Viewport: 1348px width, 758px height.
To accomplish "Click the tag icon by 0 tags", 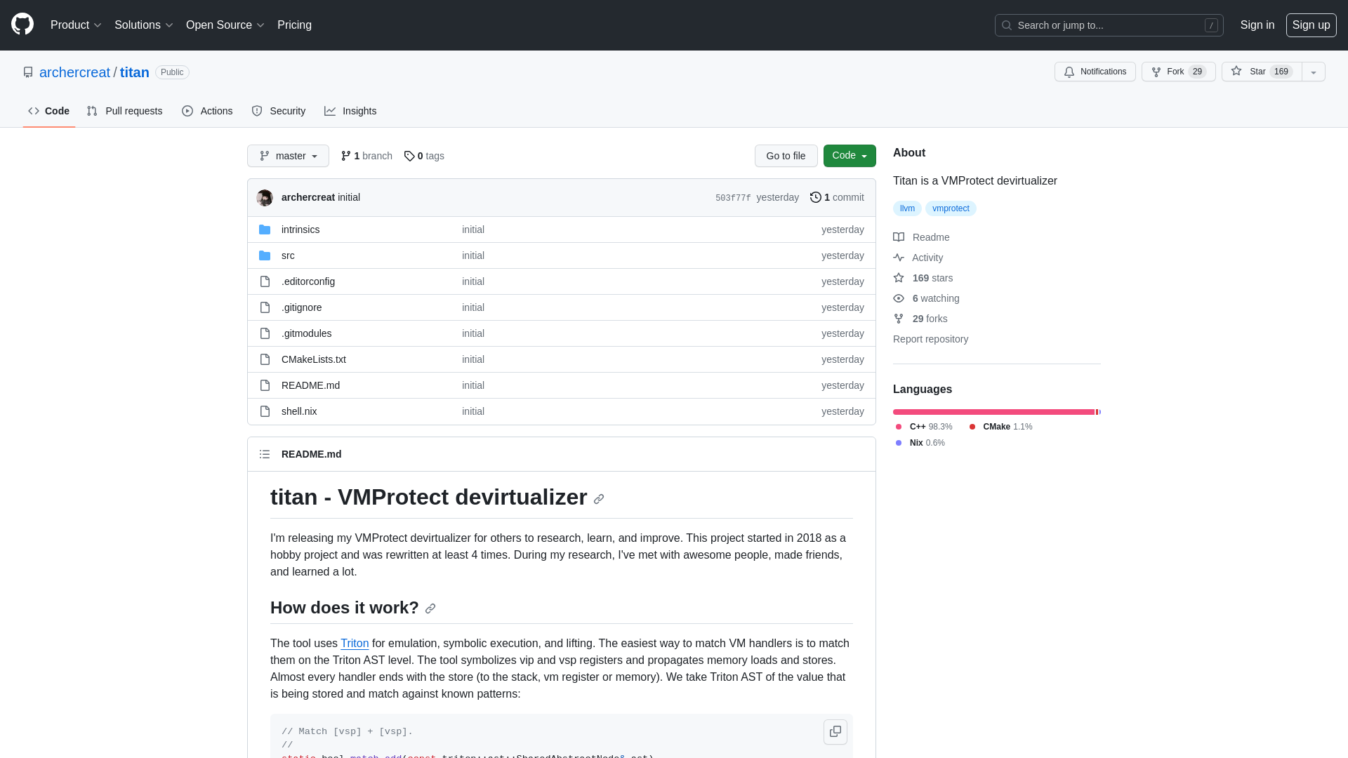I will [x=409, y=156].
